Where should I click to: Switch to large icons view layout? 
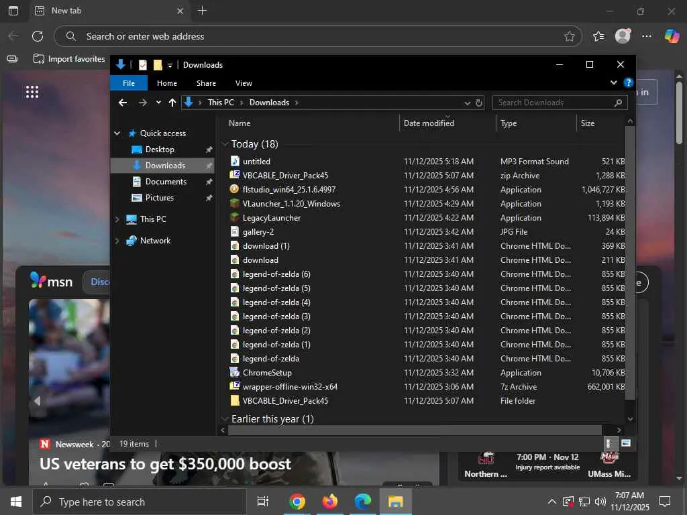(626, 443)
